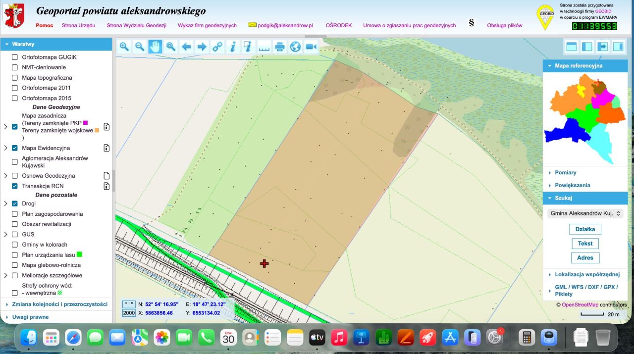The width and height of the screenshot is (634, 354).
Task: Activate the object information 'i' tool
Action: tap(233, 47)
